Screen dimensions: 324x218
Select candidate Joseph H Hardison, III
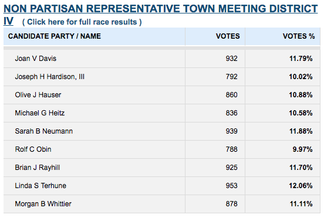(49, 77)
